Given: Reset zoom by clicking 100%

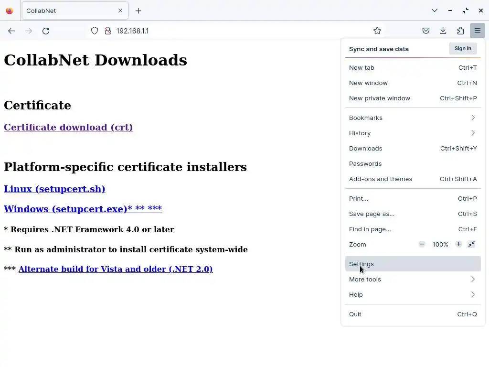Looking at the screenshot, I should coord(440,245).
